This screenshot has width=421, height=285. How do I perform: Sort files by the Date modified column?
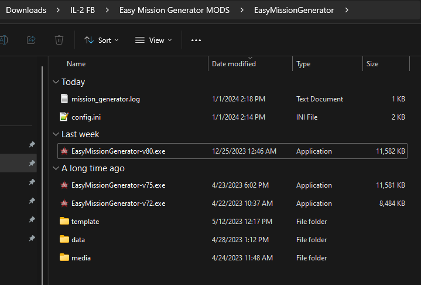point(234,64)
